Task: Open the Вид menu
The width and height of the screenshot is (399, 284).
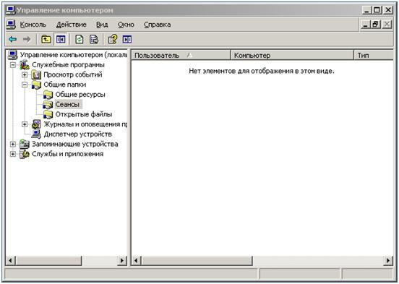Action: 102,25
